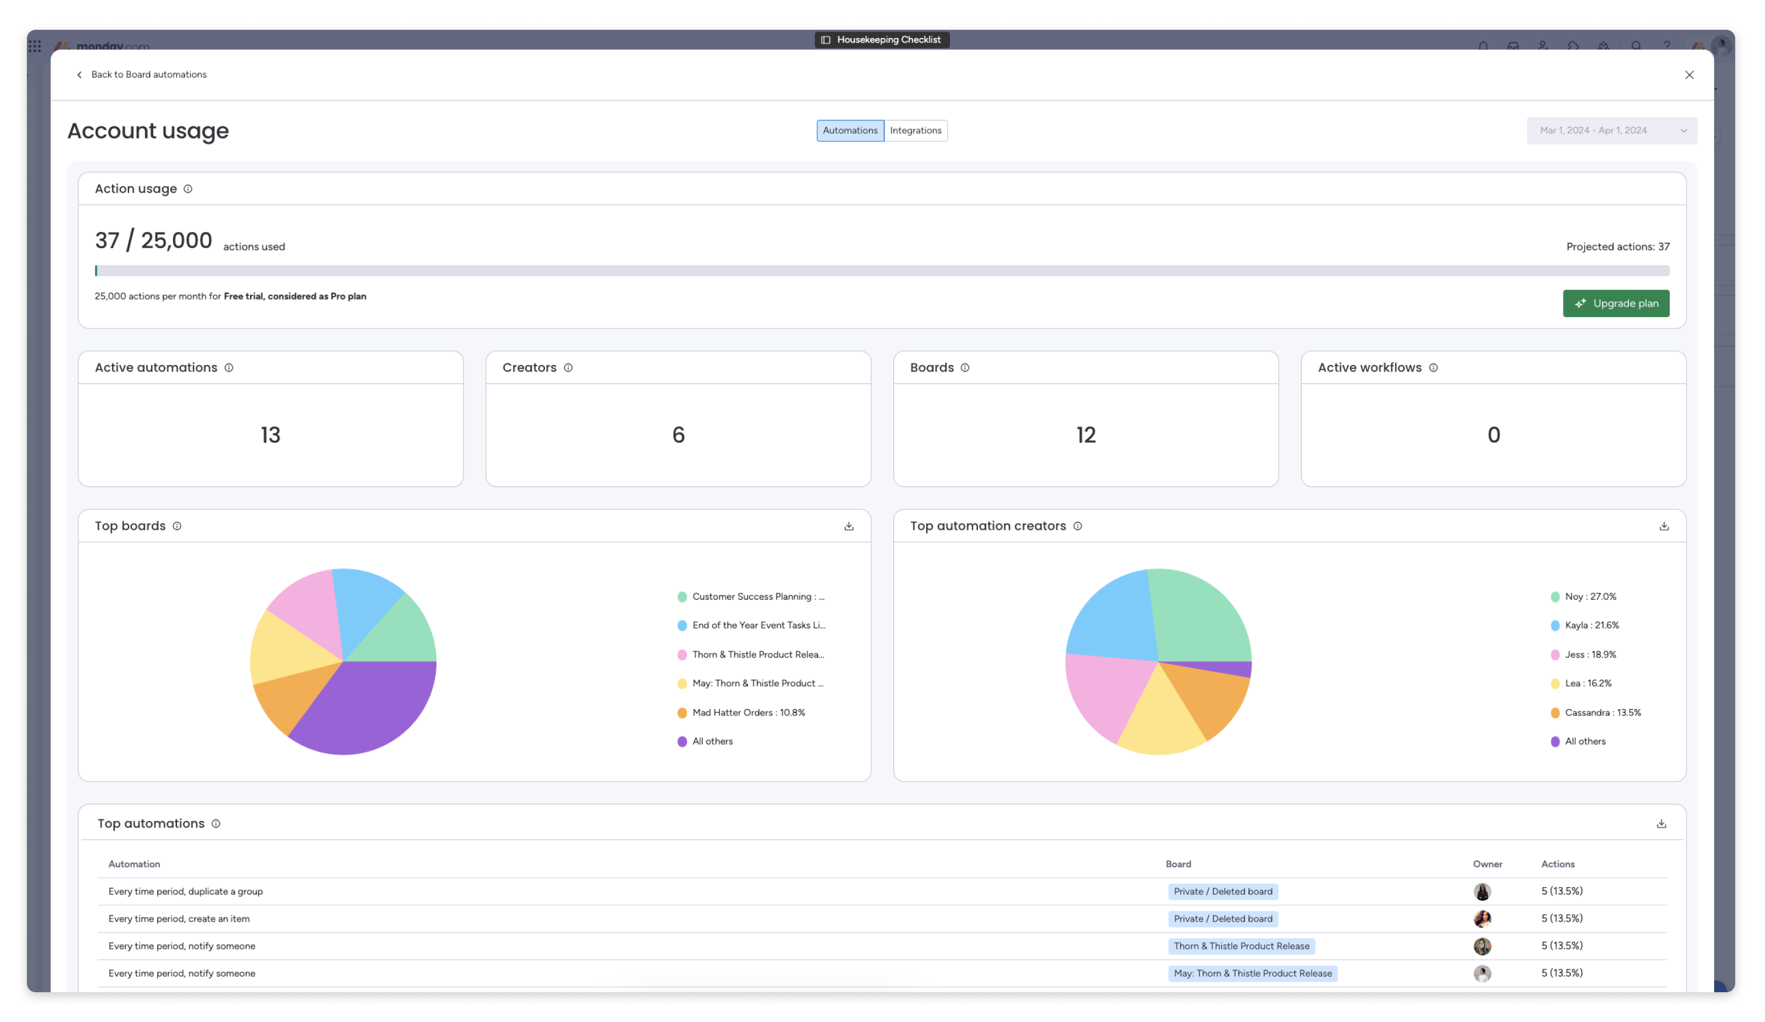Image resolution: width=1765 pixels, height=1022 pixels.
Task: Export the Top automation creators chart
Action: [x=1663, y=526]
